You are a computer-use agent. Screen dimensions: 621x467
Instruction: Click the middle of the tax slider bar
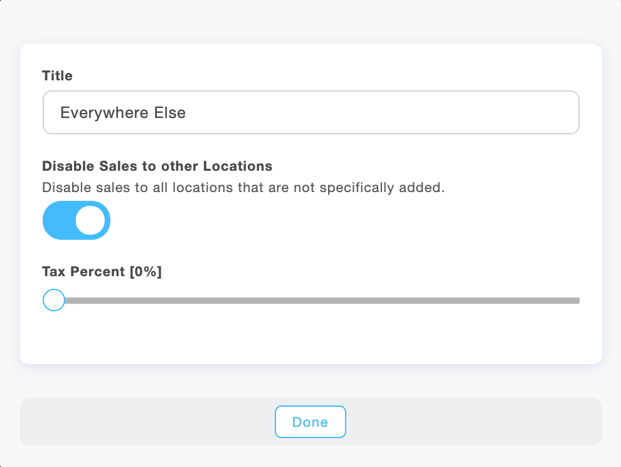(x=317, y=301)
